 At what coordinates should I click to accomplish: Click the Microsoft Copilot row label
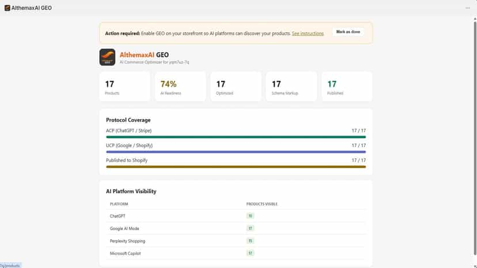[x=126, y=254]
